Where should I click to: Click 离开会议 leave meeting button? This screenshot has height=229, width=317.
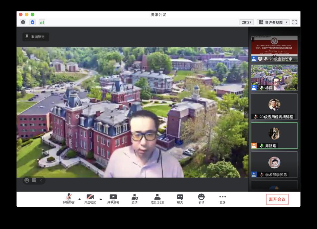[x=277, y=199]
